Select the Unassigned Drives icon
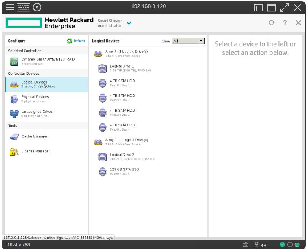This screenshot has width=307, height=251. click(14, 114)
